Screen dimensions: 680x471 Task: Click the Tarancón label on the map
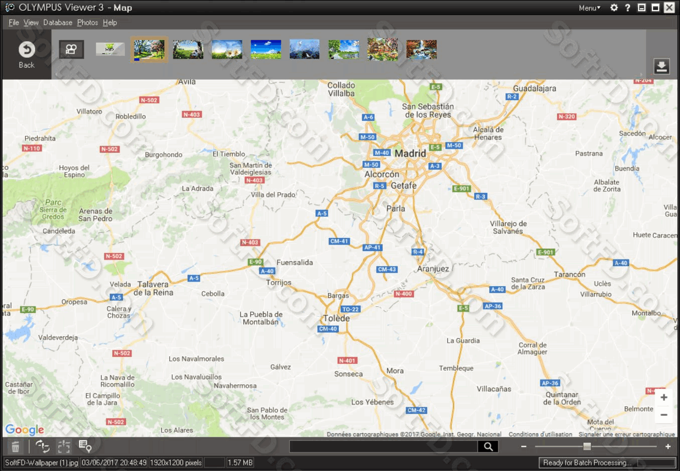[x=570, y=274]
